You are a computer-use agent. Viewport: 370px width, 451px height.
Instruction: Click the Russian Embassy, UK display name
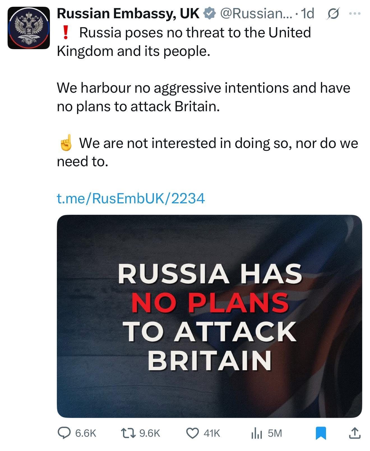(x=128, y=14)
